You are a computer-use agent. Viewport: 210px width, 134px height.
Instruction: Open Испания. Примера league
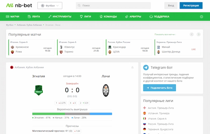click(x=159, y=113)
